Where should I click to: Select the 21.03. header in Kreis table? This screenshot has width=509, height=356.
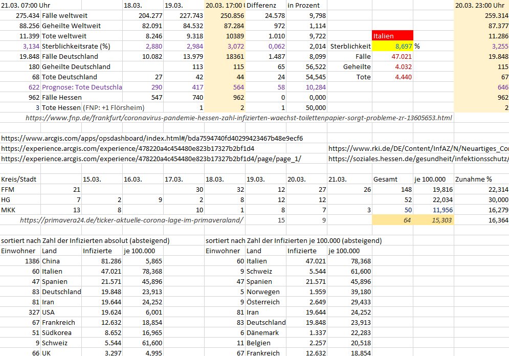349,179
